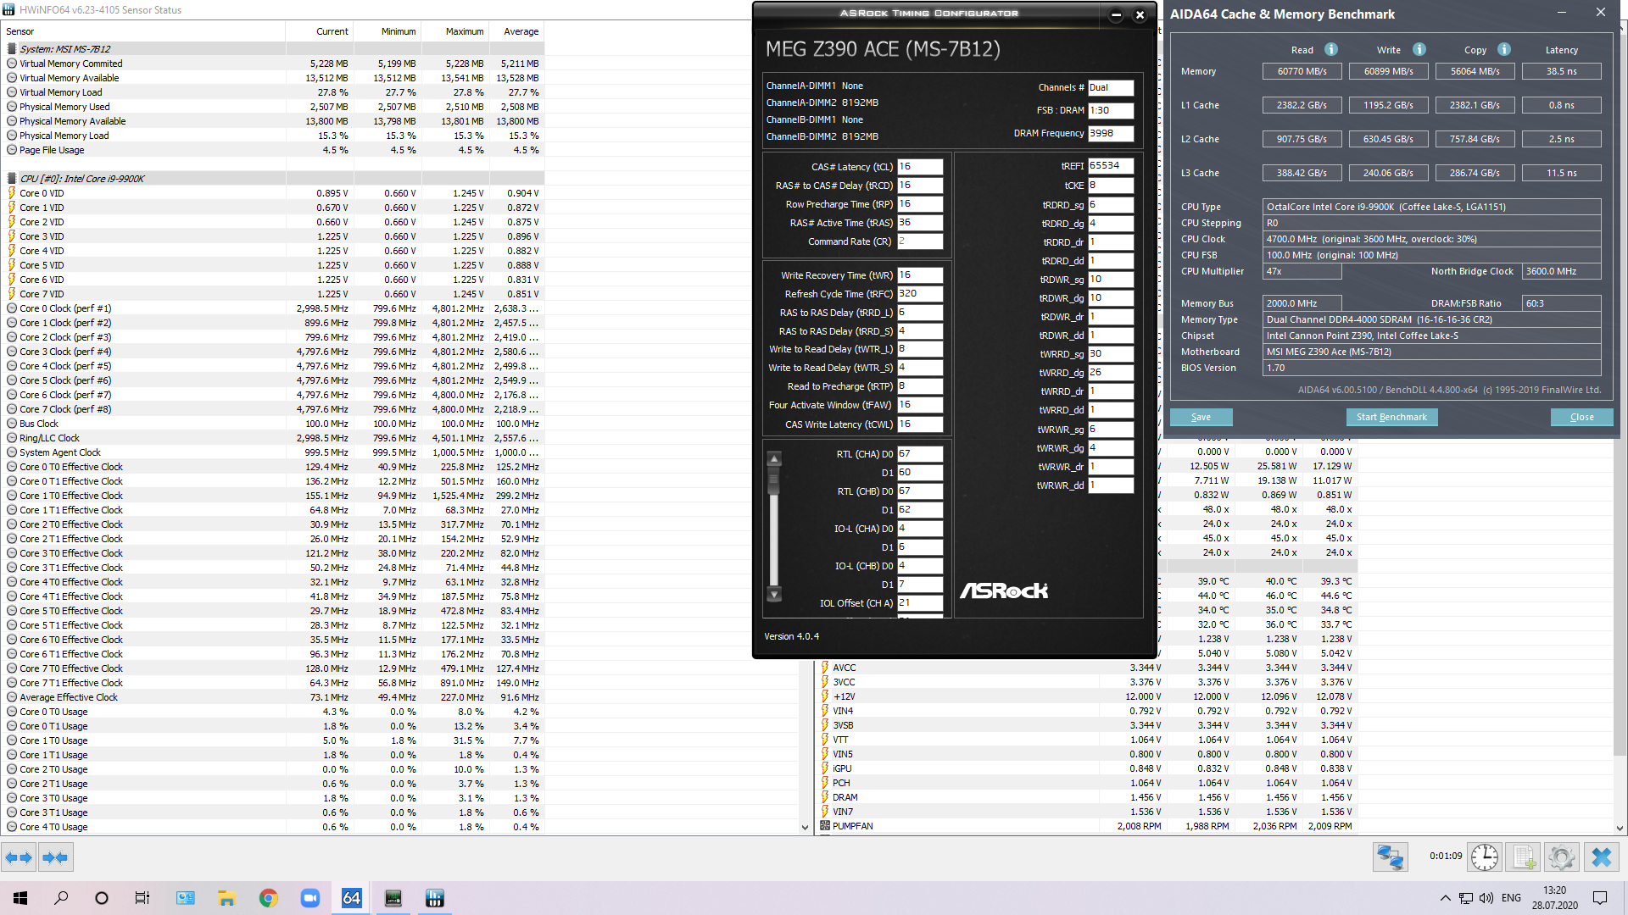Click the expand columns arrows icon in HWiNFO

coord(19,857)
